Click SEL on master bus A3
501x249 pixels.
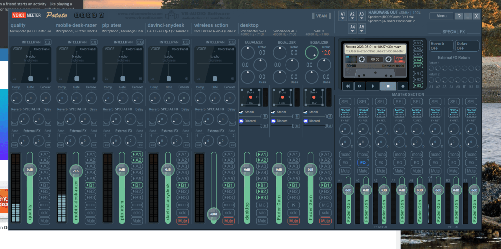click(x=381, y=102)
